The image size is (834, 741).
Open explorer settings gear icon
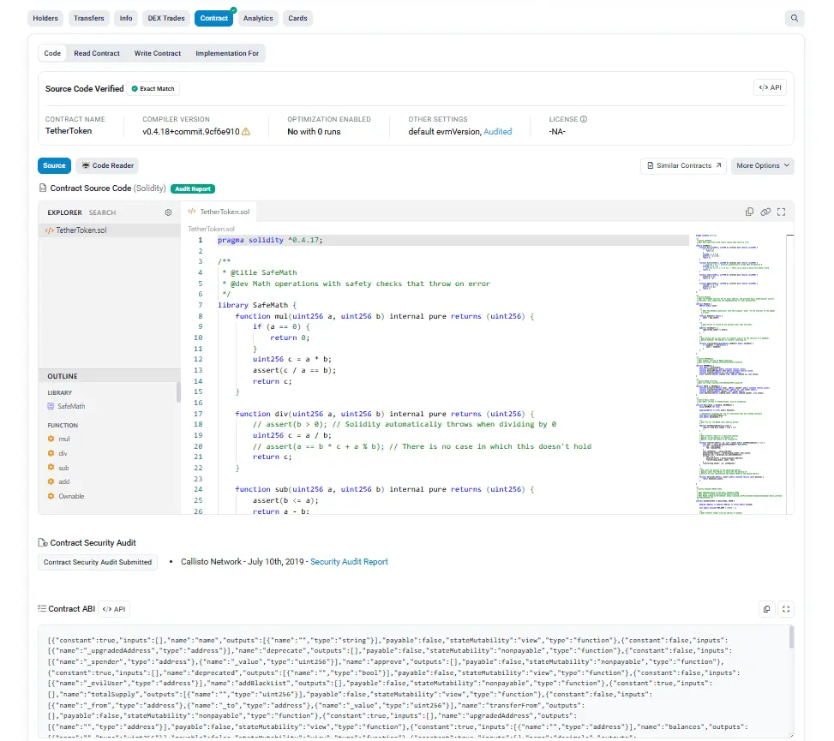168,212
